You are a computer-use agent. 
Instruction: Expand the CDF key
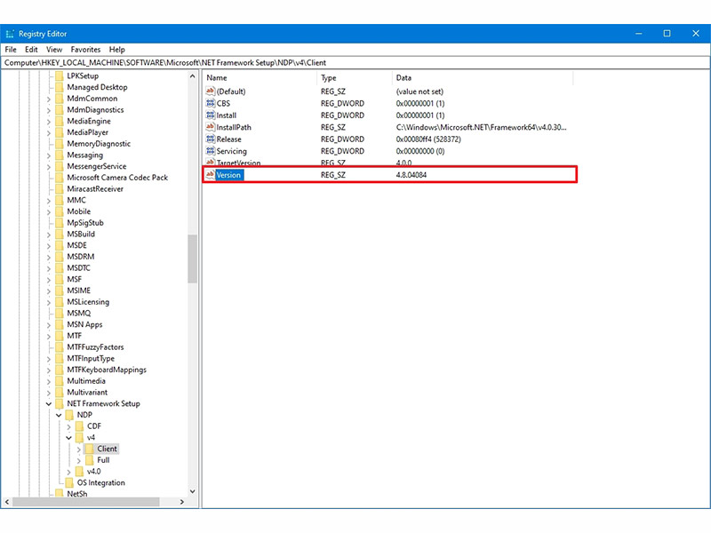(x=68, y=426)
